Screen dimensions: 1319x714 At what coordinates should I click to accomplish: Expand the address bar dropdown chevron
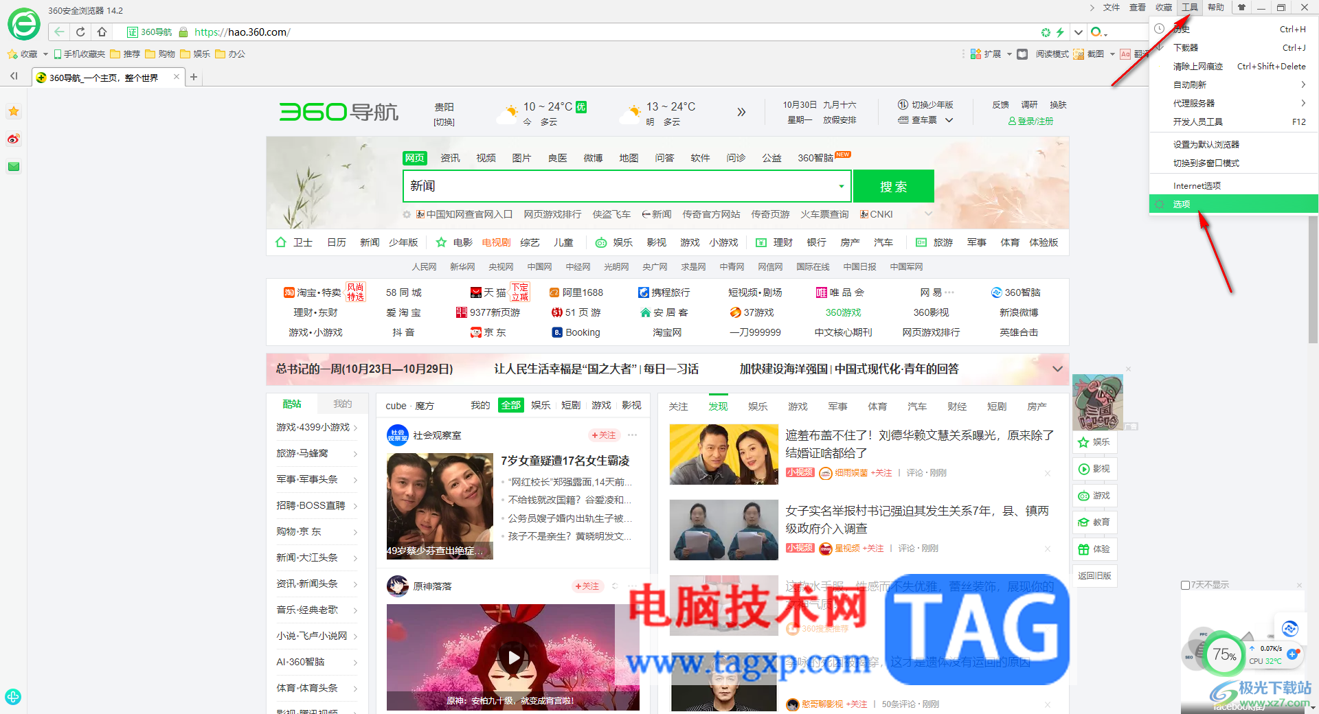[x=1079, y=32]
